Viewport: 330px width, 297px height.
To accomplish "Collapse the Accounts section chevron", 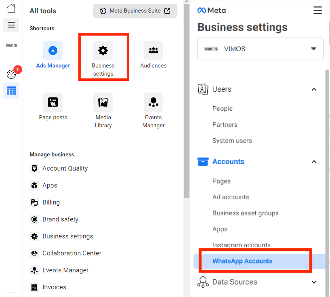I will click(x=314, y=162).
